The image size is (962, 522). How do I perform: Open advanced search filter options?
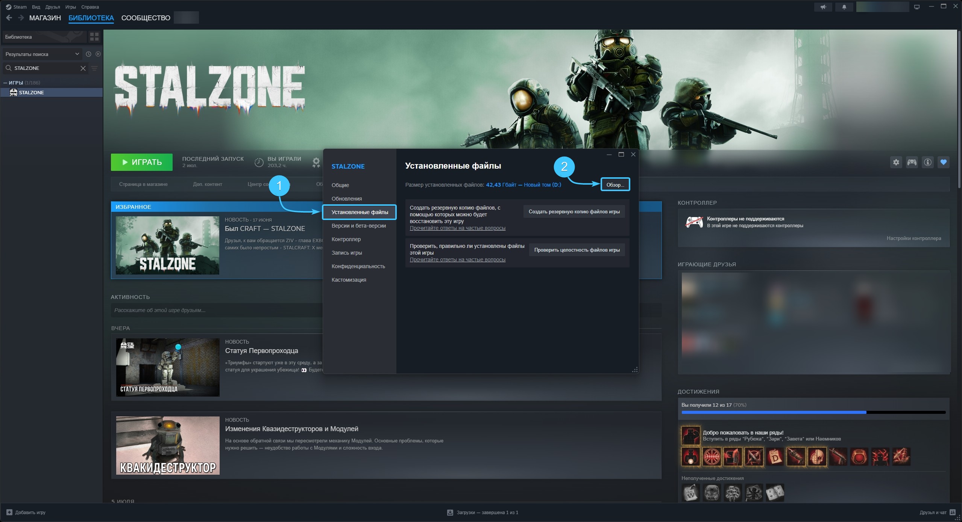click(x=94, y=68)
